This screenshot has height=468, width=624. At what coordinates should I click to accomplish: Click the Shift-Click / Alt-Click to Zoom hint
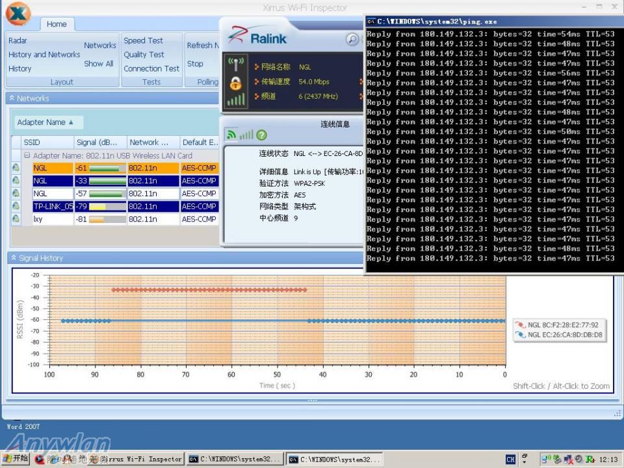point(561,386)
